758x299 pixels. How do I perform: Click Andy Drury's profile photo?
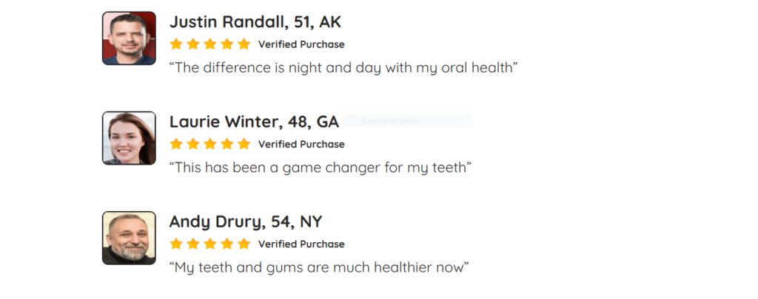(129, 238)
